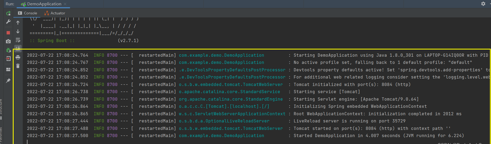This screenshot has height=144, width=491.
Task: Pin the tab with the pin icon
Action: [x=8, y=80]
